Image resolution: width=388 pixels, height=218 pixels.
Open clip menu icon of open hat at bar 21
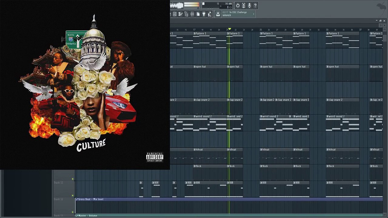click(x=228, y=67)
